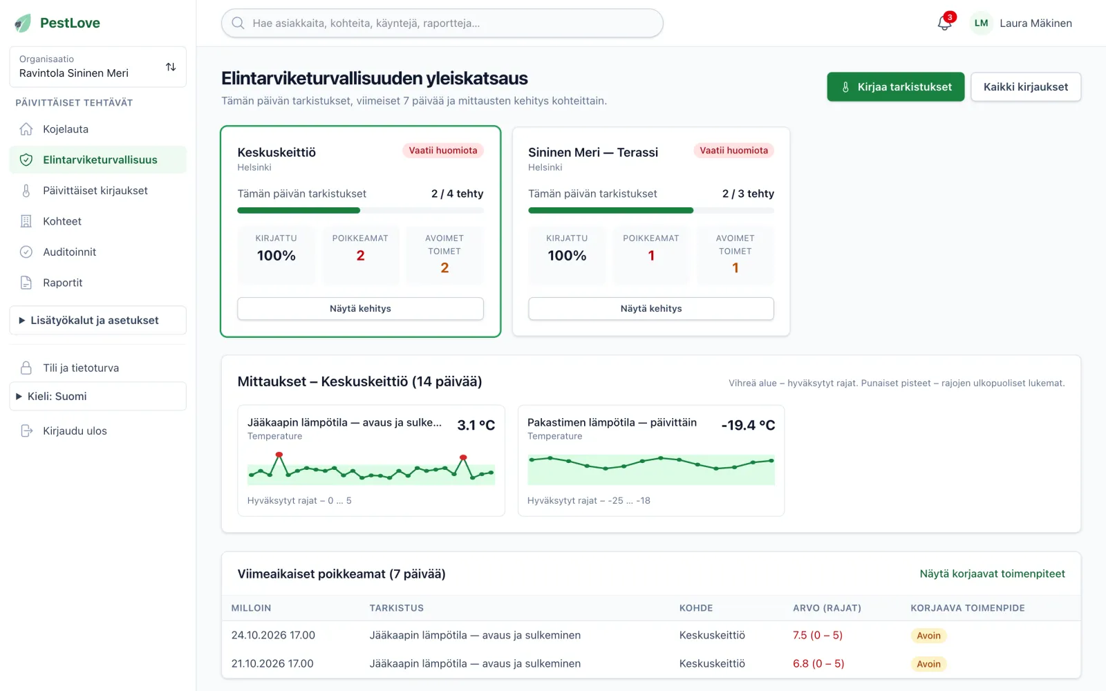Screen dimensions: 1106x691
Task: Click the Kirjaudu ulos logout icon
Action: tap(26, 430)
